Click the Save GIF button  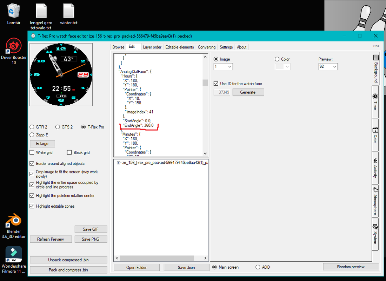pos(91,229)
